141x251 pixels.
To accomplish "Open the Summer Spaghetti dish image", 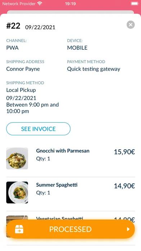I will point(17,193).
